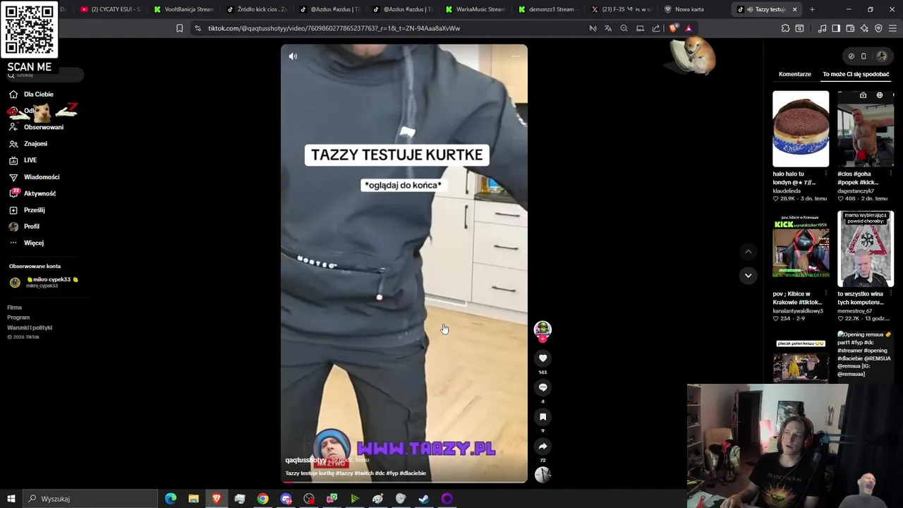Screen dimensions: 903x508
Task: Open the 'pov ; Kibice w Krakowie' thumbnail
Action: (x=801, y=249)
